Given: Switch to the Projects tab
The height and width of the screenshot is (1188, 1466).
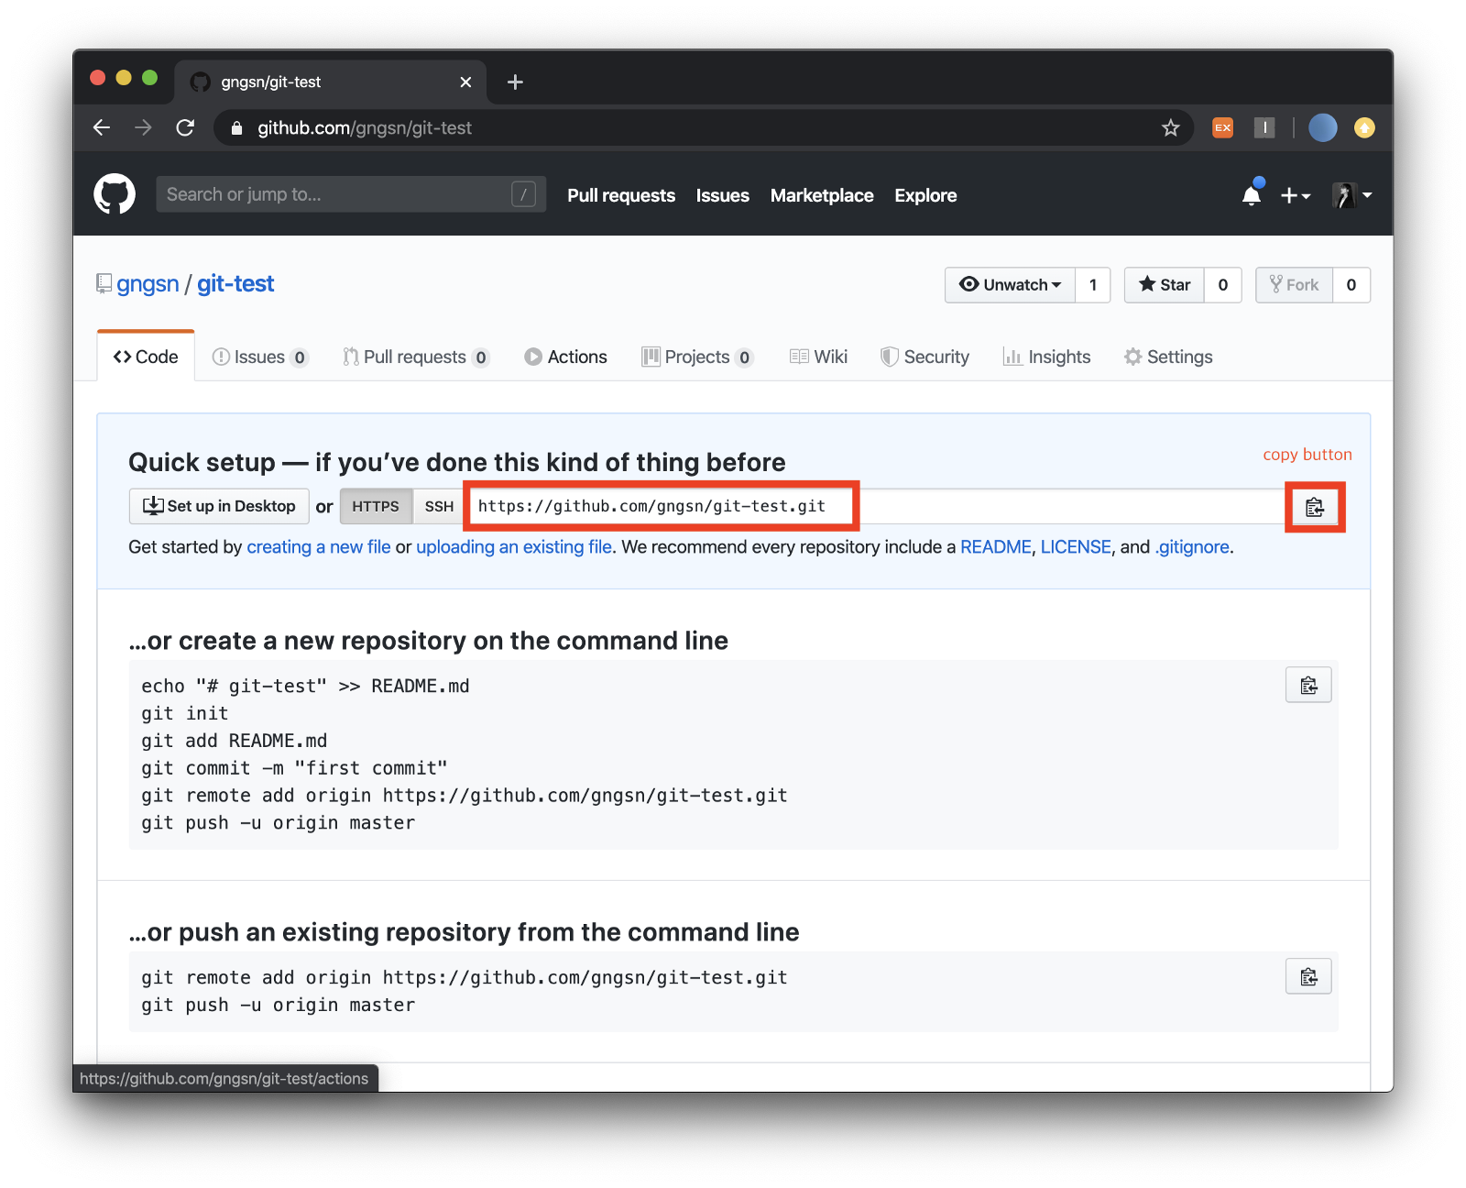Looking at the screenshot, I should pos(697,357).
